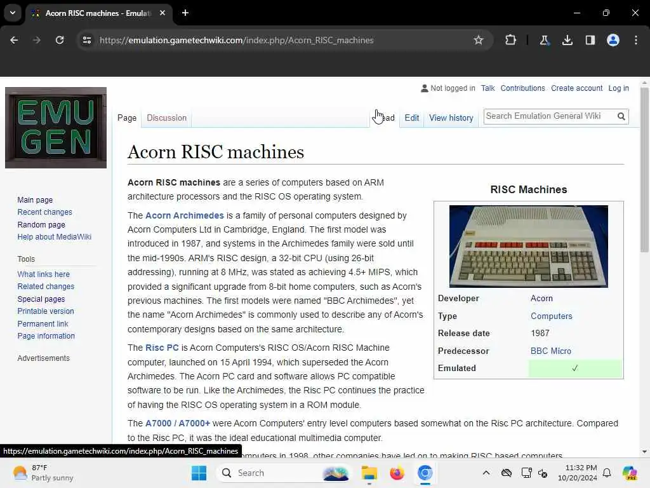Open the Windows Start menu
Viewport: 650px width, 488px height.
point(199,473)
